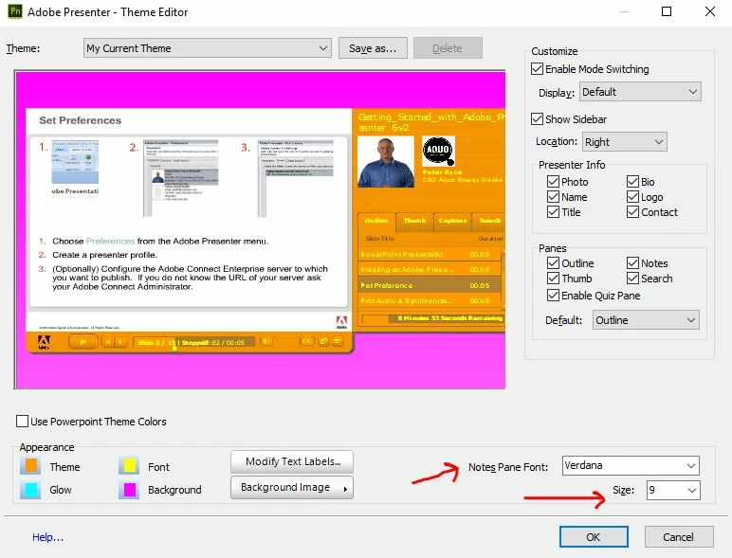Click the Adobe Presenter Pn title icon

click(15, 11)
